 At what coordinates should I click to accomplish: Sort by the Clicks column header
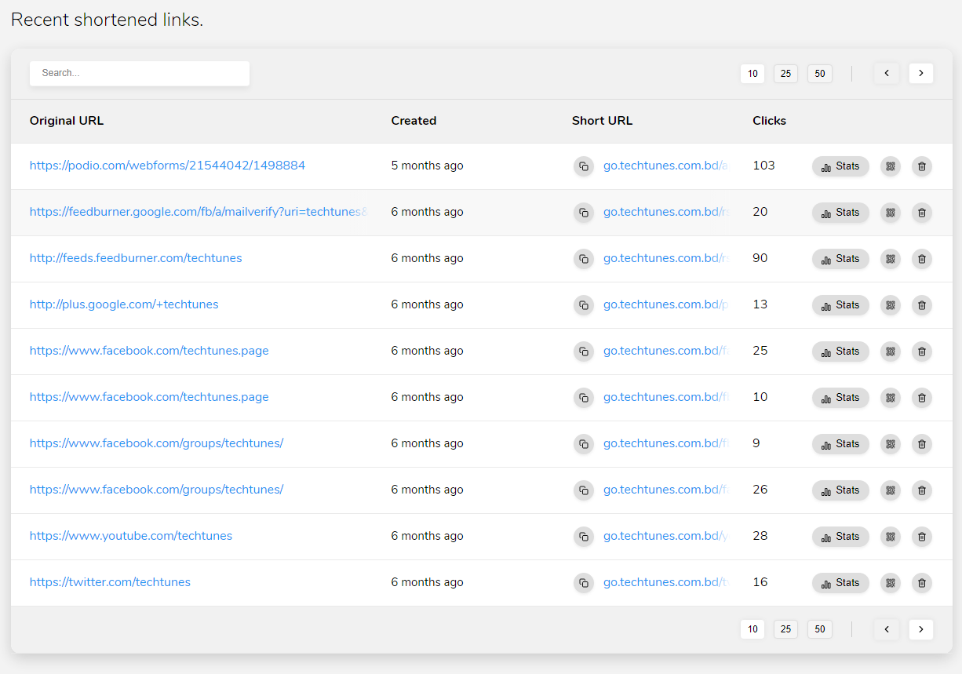tap(769, 121)
